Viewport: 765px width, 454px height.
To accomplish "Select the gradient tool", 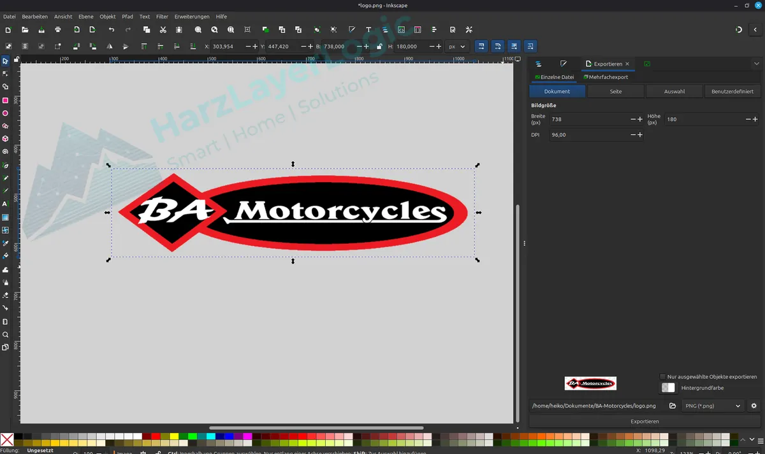I will [x=5, y=217].
